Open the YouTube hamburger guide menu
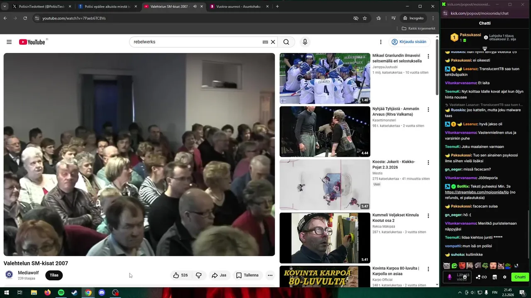 pos(9,42)
